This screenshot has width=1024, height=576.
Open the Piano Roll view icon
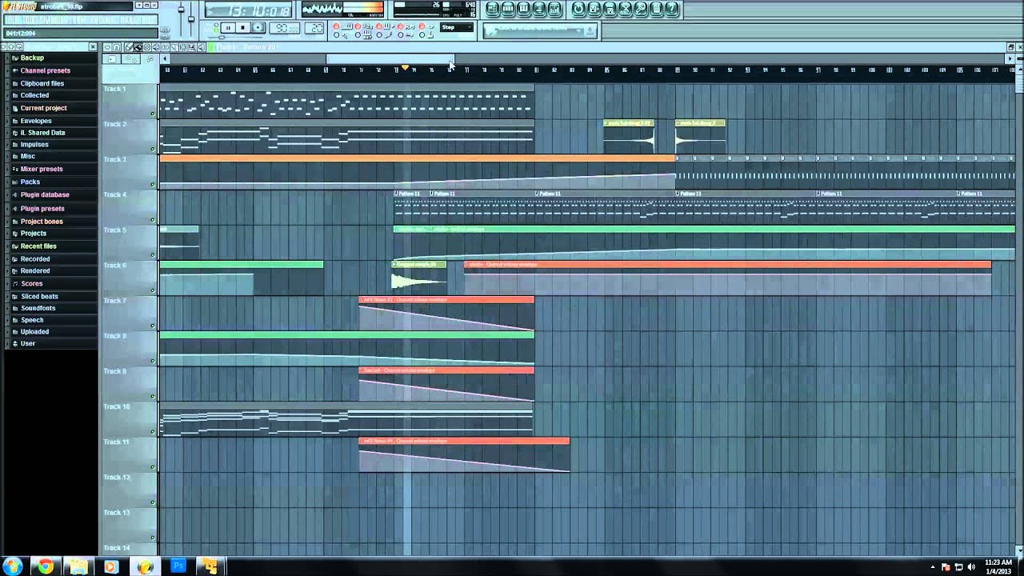523,9
